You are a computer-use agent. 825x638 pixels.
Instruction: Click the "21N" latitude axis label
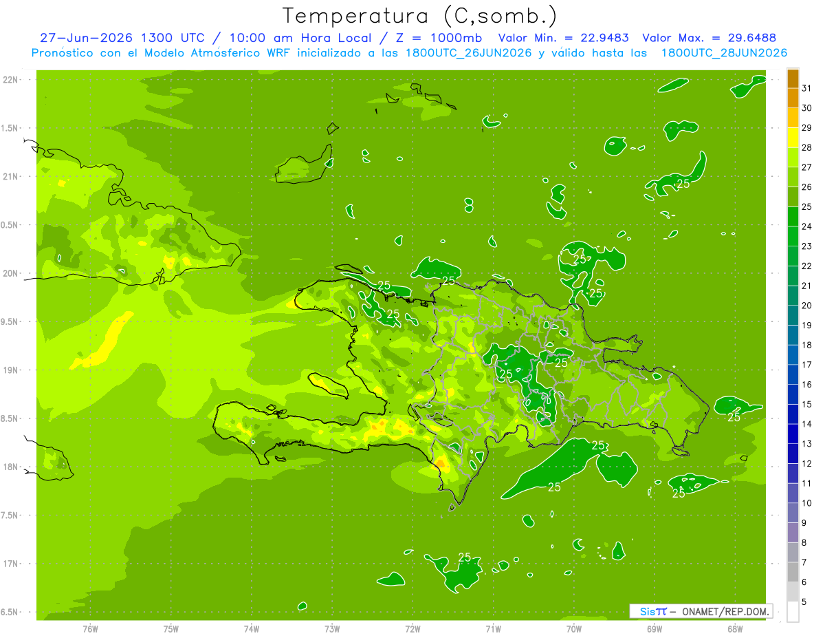pos(10,177)
